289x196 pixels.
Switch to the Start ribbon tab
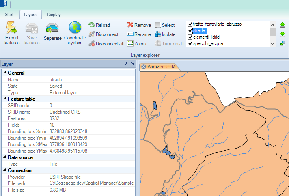9,15
